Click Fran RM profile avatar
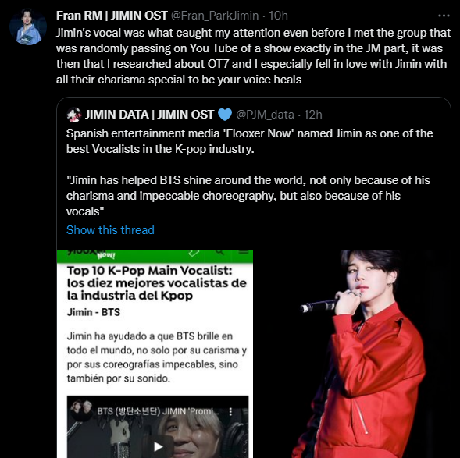This screenshot has width=460, height=458. (x=28, y=27)
